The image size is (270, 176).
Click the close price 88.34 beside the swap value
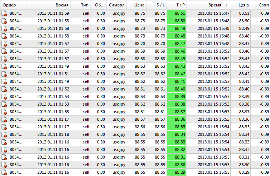(x=244, y=135)
